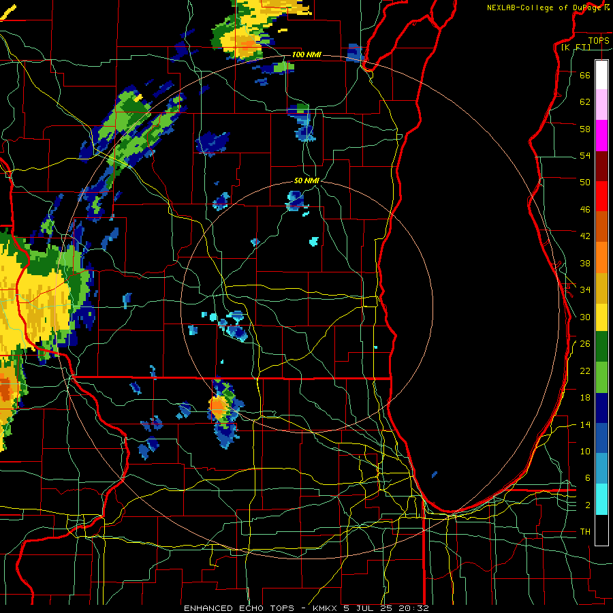613x613 pixels.
Task: Click the 38 value on the scale
Action: pos(585,263)
